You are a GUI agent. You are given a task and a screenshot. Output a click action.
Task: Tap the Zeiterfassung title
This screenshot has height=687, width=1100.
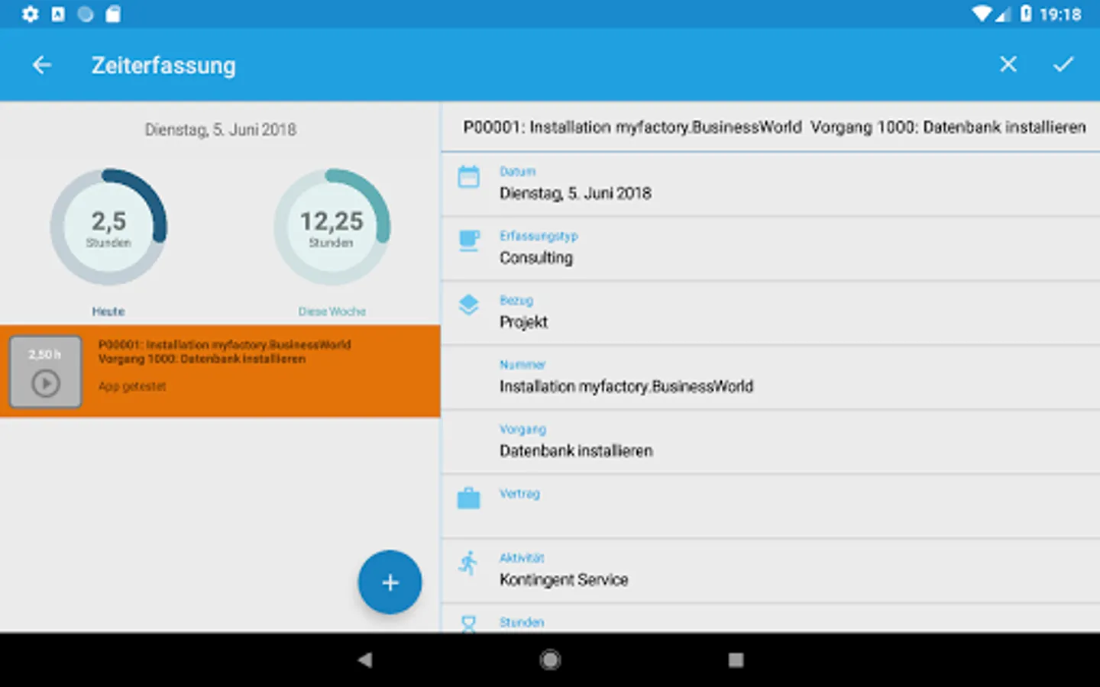163,66
